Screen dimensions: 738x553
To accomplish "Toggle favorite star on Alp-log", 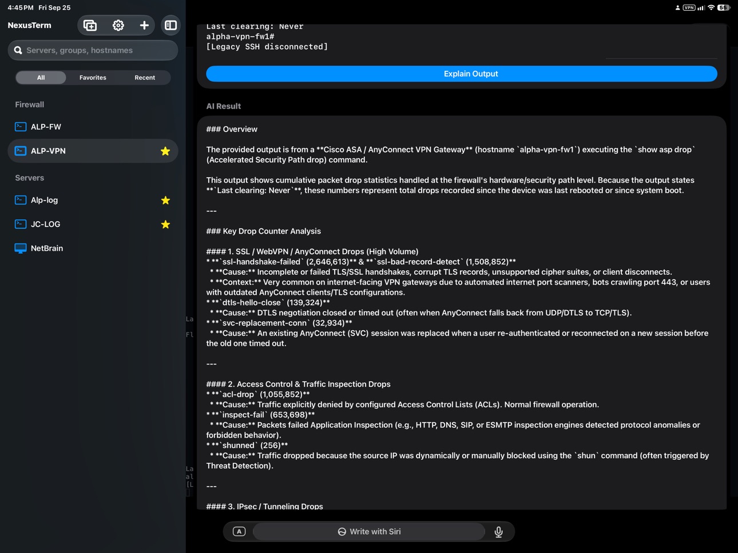I will (165, 200).
